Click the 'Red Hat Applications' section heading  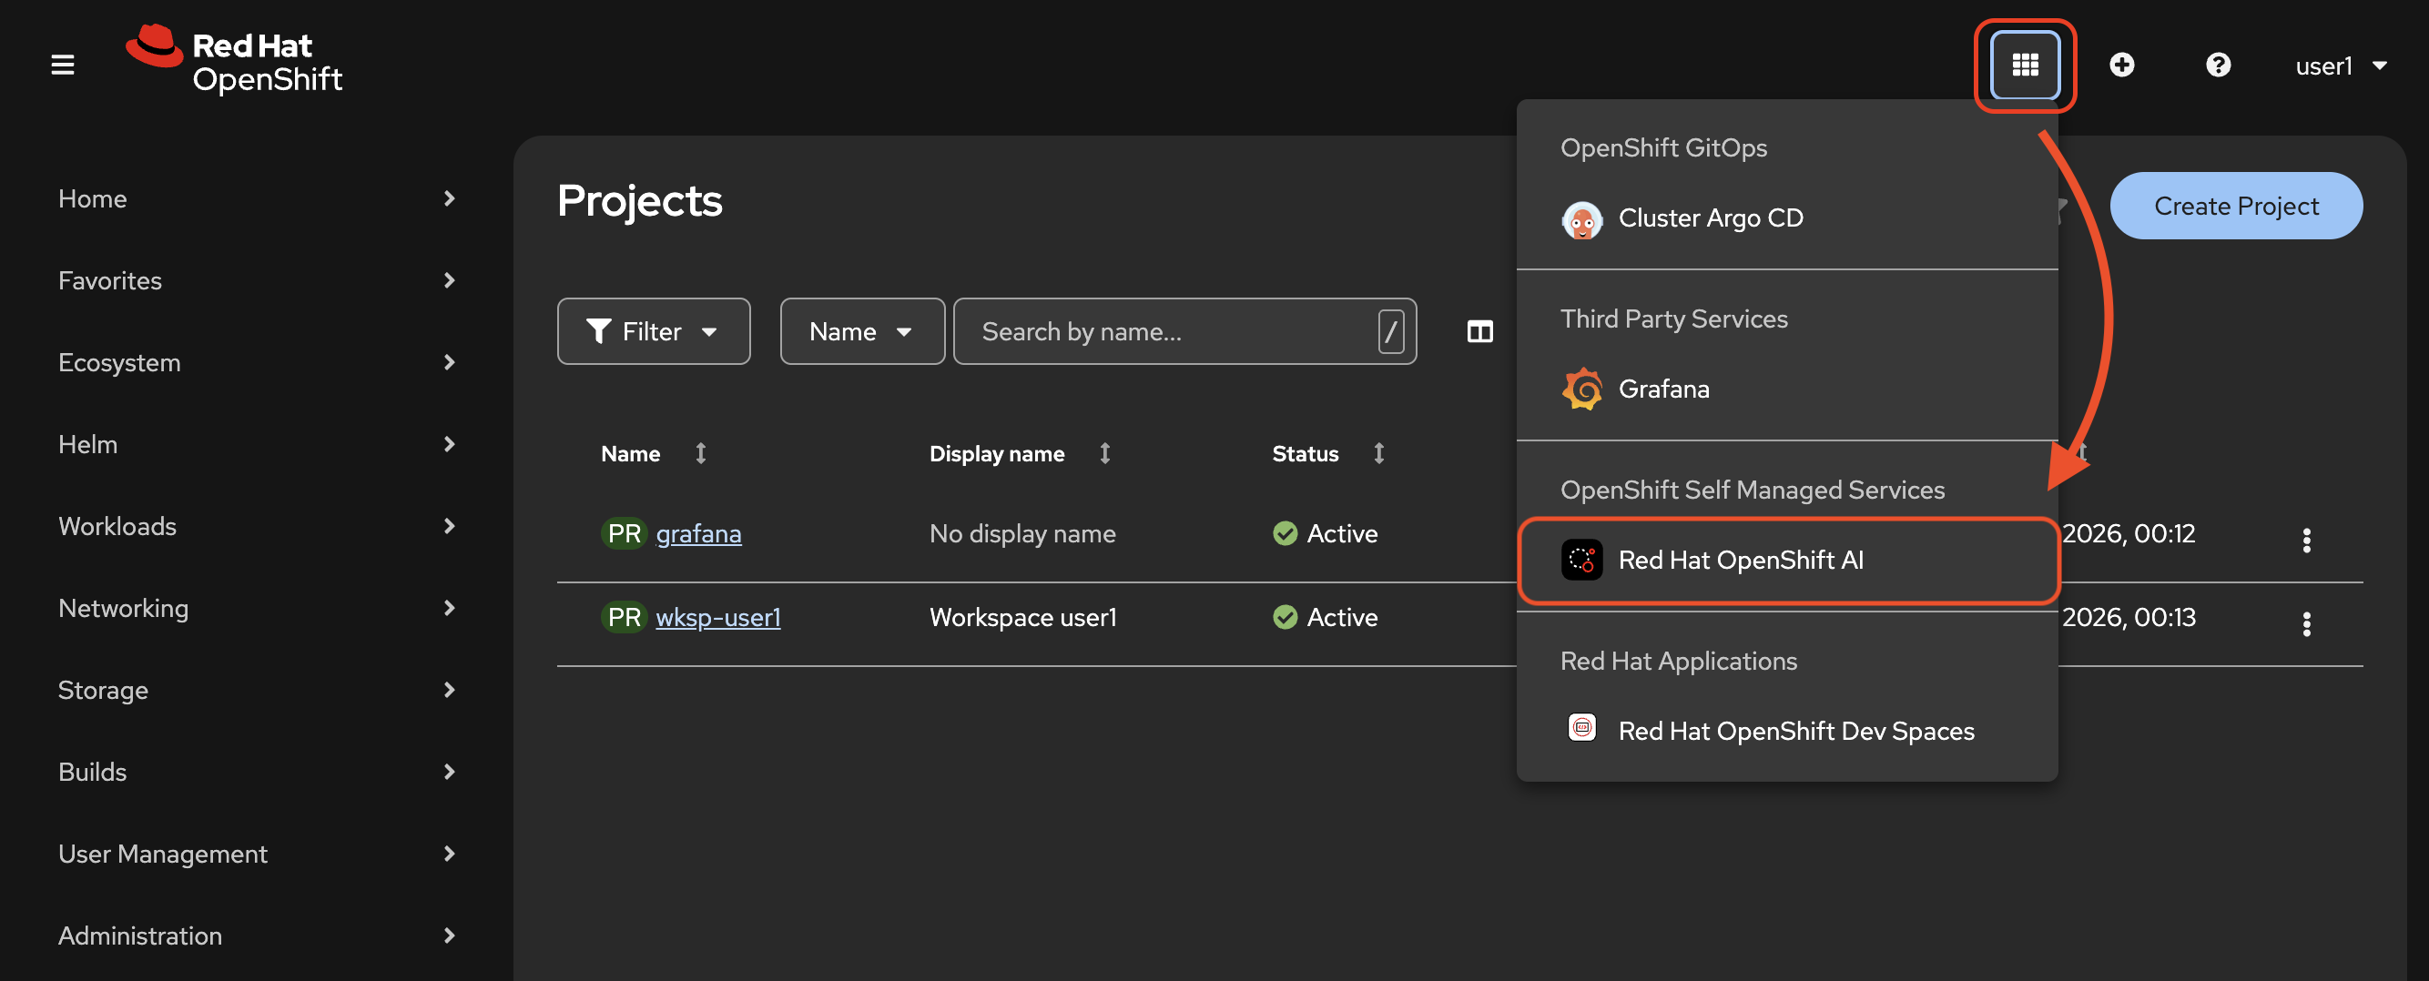(1679, 661)
